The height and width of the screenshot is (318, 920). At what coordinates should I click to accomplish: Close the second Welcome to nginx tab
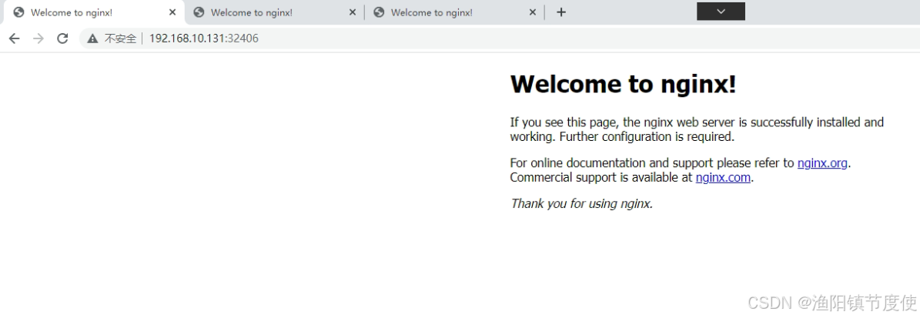(352, 12)
